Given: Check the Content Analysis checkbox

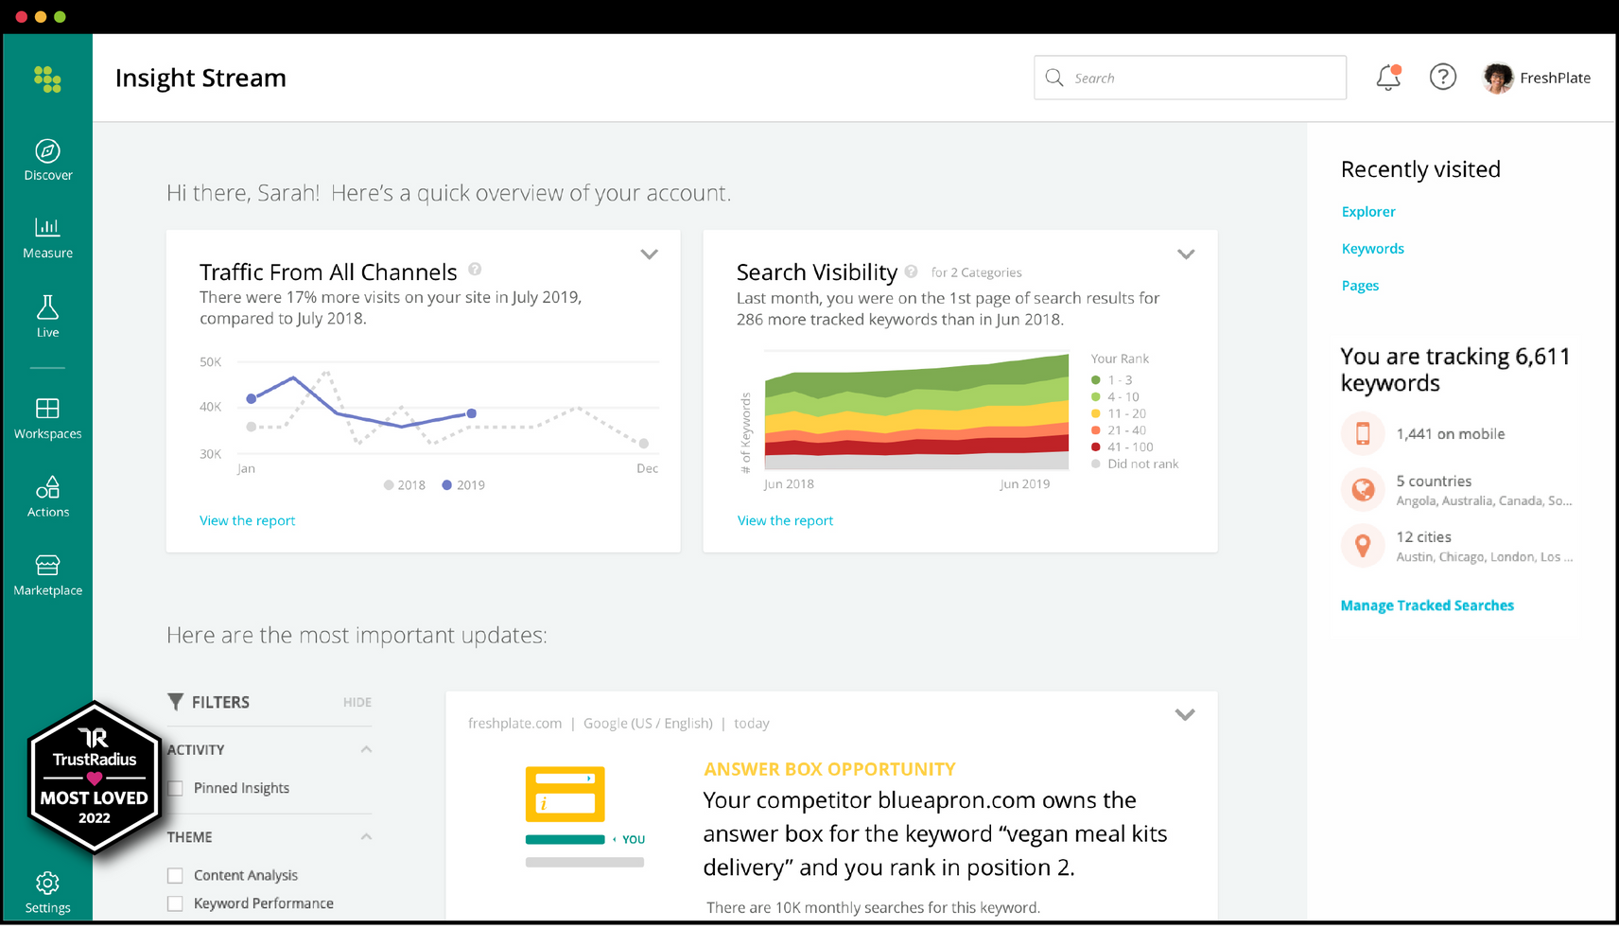Looking at the screenshot, I should click(x=175, y=875).
